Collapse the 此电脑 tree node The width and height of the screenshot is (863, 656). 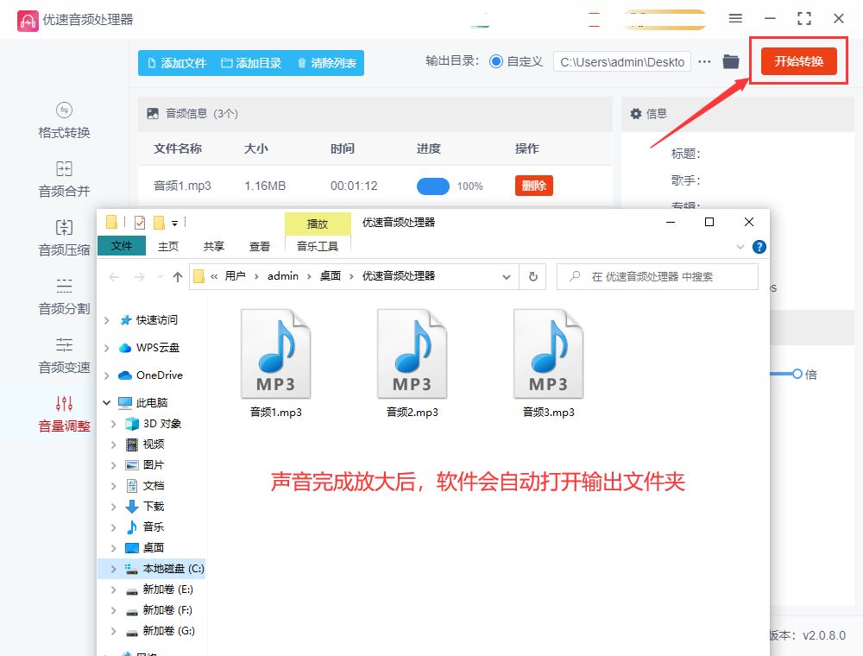(x=107, y=403)
